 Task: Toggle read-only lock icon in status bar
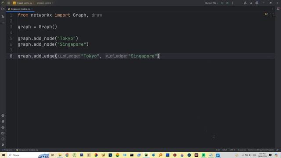pyautogui.click(x=277, y=150)
